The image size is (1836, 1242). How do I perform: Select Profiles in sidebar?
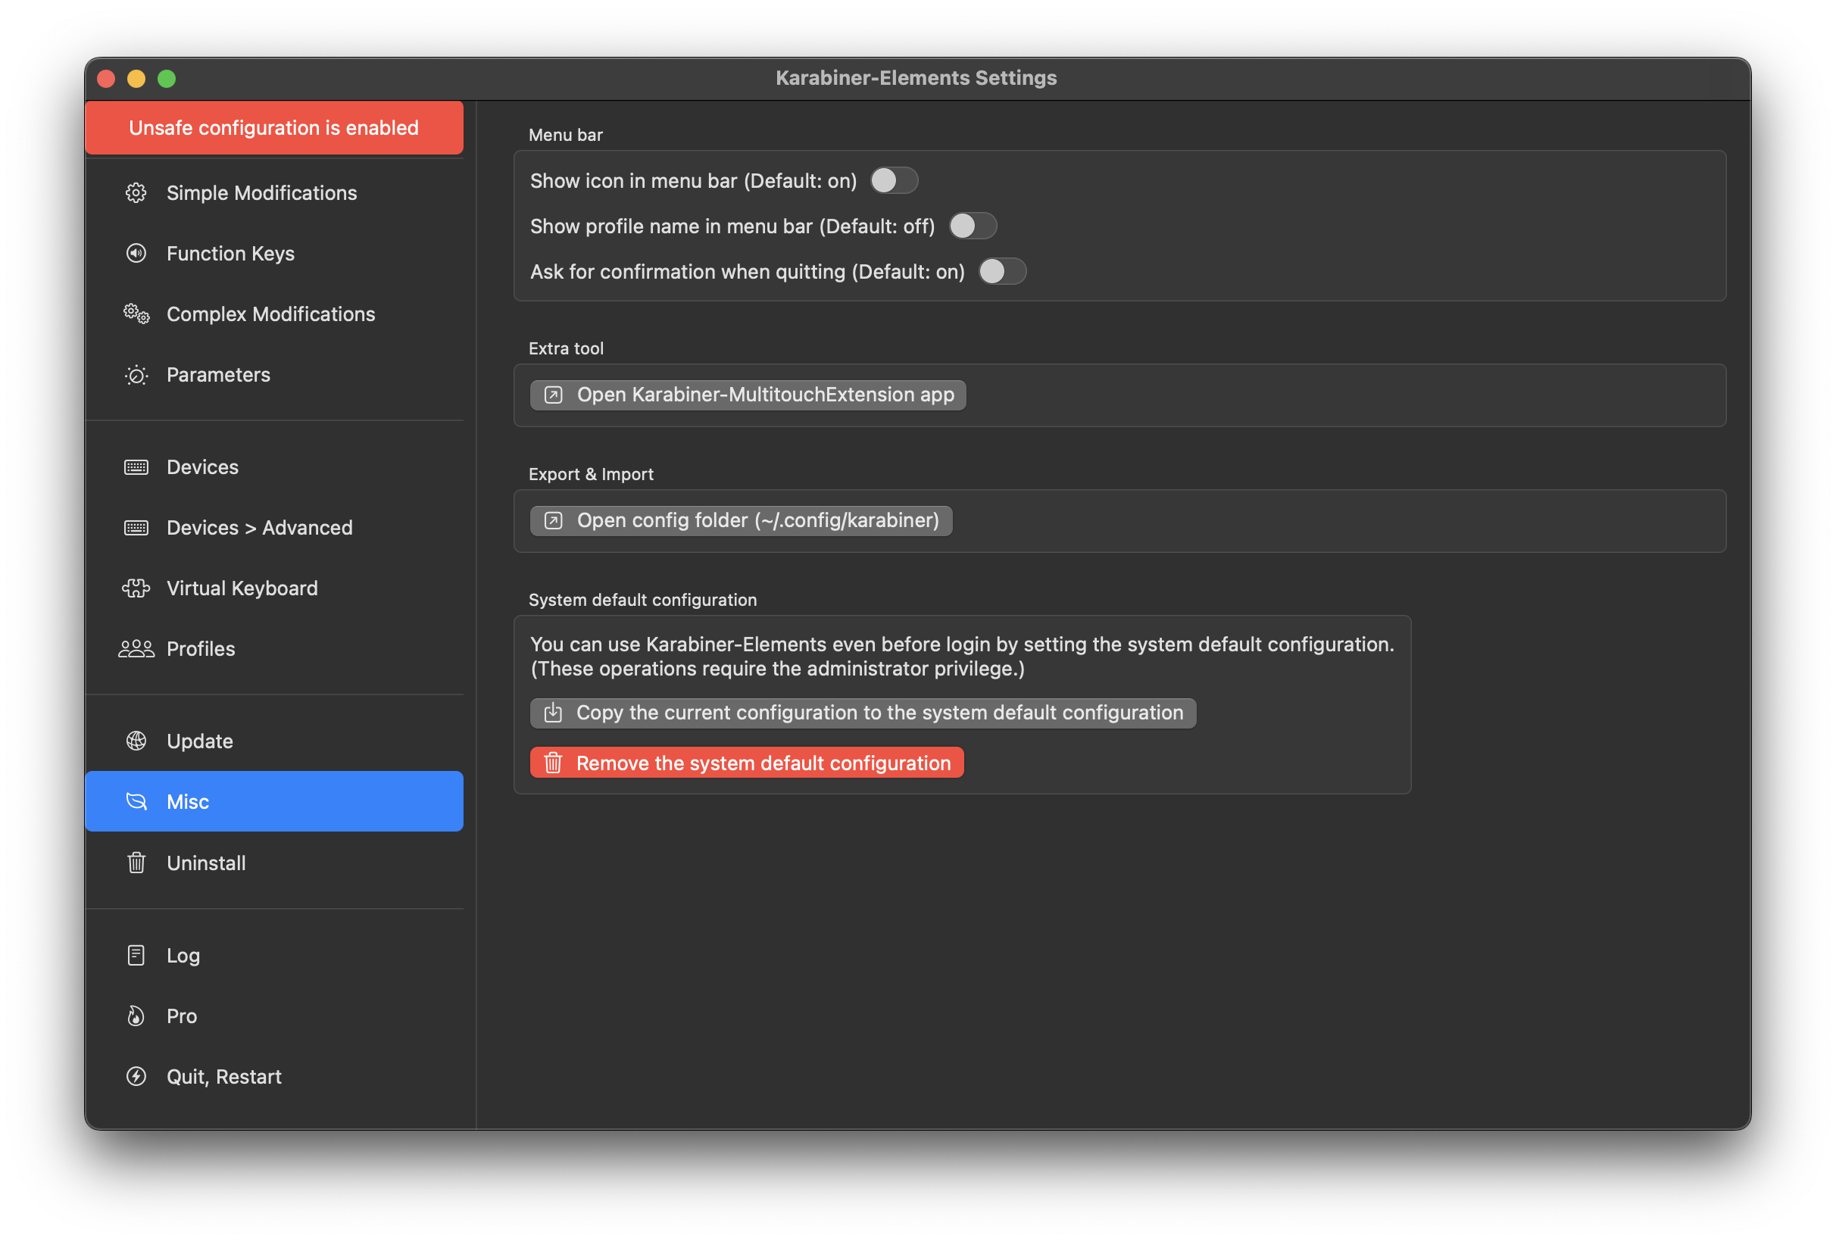[274, 649]
